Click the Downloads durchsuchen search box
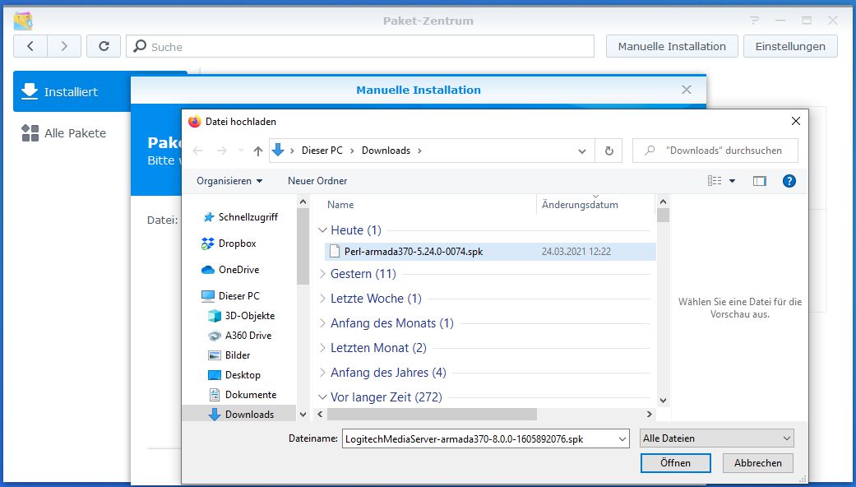The height and width of the screenshot is (487, 856). tap(715, 151)
